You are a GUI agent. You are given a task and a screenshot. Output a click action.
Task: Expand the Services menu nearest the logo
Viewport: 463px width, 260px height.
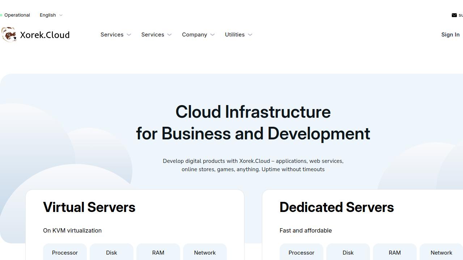116,35
